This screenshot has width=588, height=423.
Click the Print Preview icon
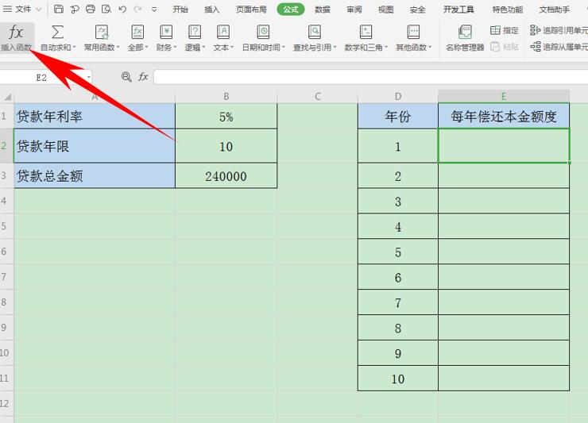point(106,9)
